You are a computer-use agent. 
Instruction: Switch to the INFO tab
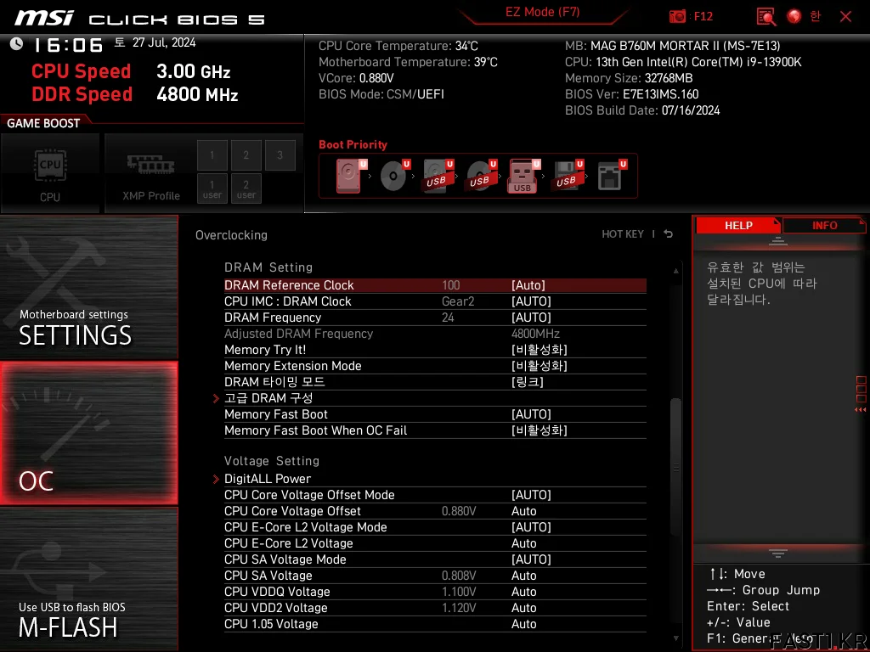point(824,226)
